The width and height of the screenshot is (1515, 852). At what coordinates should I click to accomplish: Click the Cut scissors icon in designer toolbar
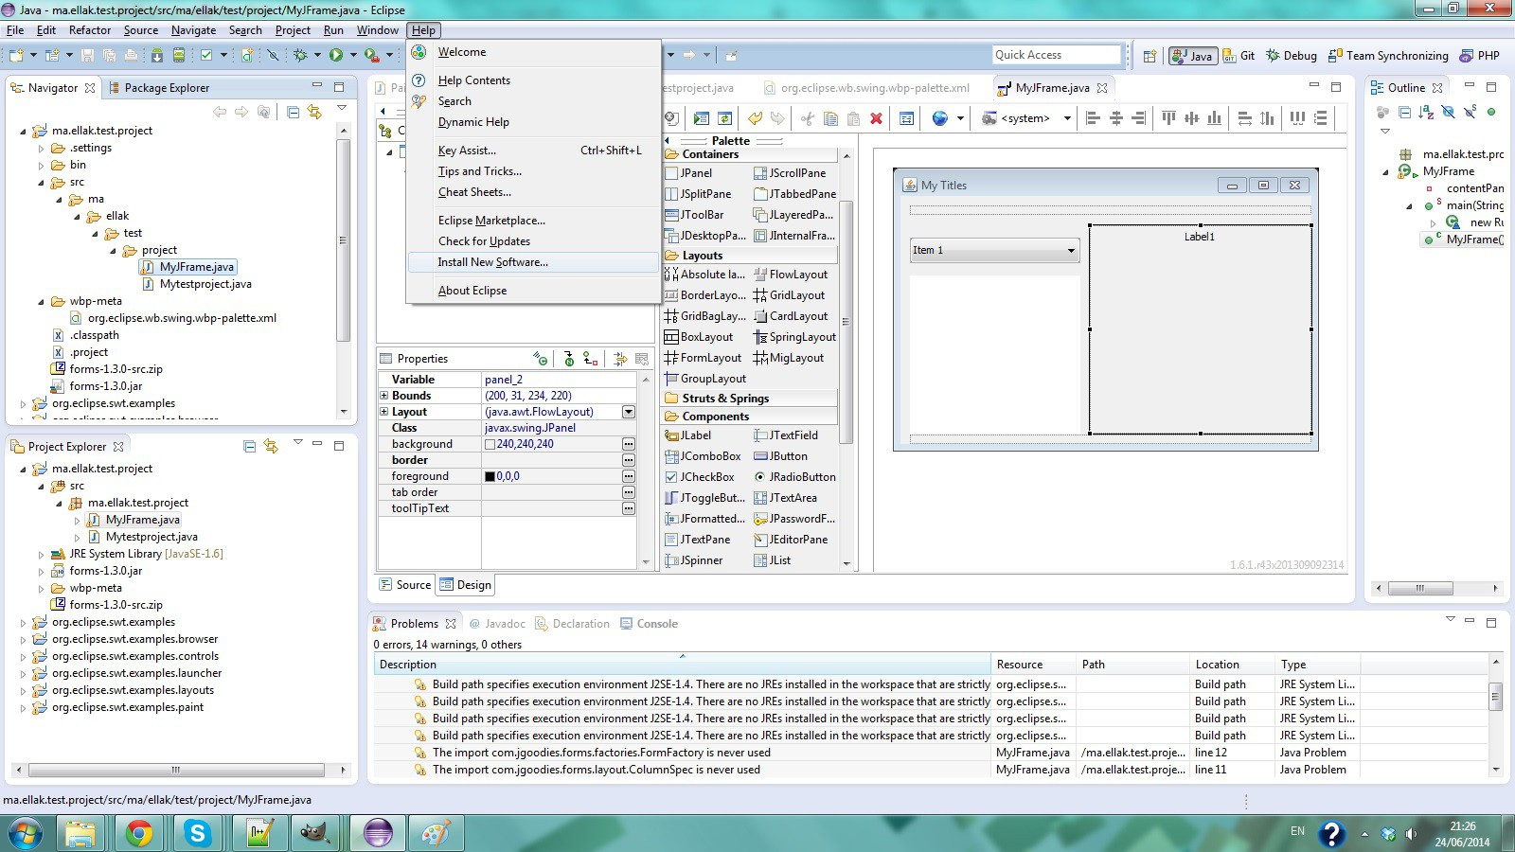(808, 118)
